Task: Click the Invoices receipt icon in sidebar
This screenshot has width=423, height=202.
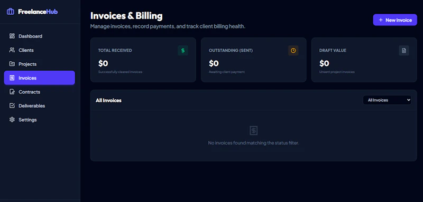Action: pyautogui.click(x=12, y=78)
